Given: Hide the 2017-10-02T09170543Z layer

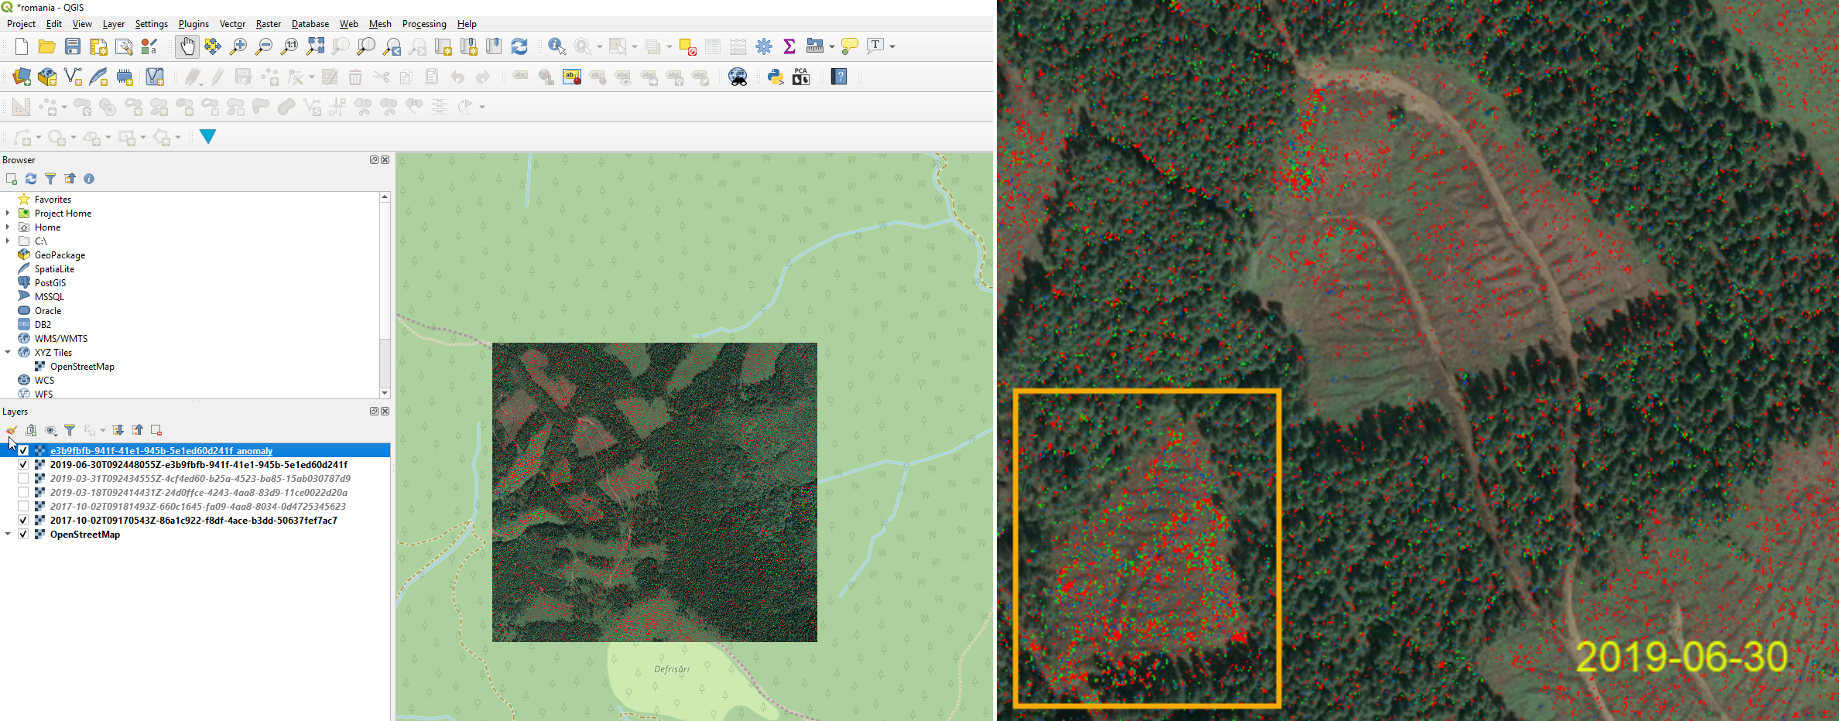Looking at the screenshot, I should click(x=23, y=521).
